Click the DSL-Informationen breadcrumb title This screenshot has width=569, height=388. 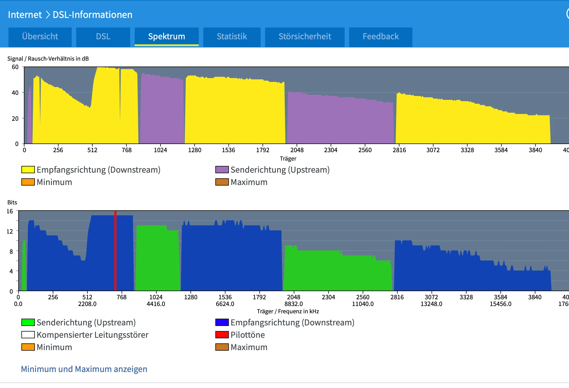point(92,15)
